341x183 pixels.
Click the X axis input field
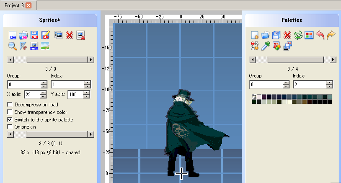(x=32, y=95)
